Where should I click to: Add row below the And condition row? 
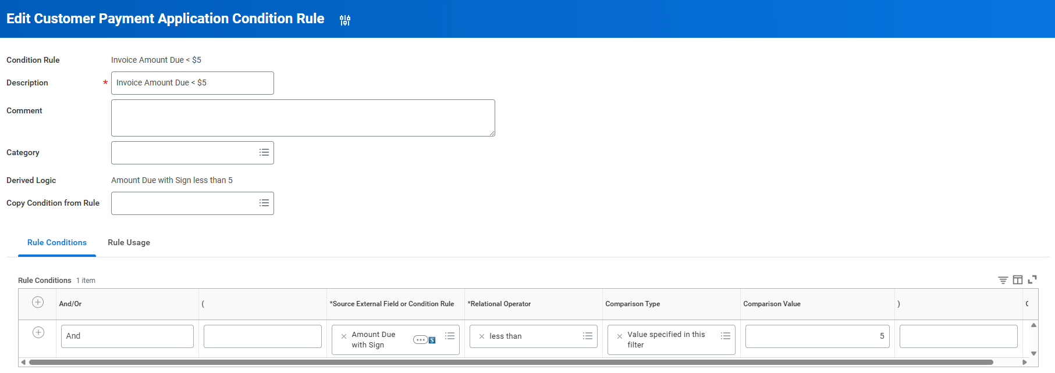(x=38, y=332)
